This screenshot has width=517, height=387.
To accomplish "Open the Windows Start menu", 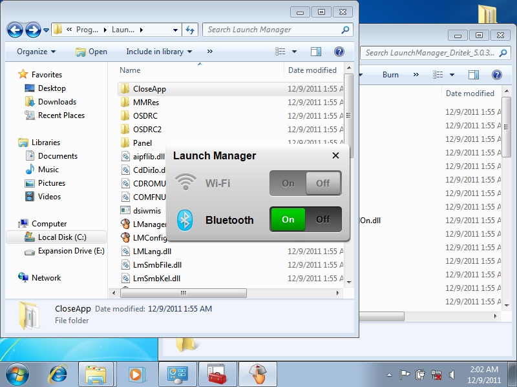I will pos(17,374).
